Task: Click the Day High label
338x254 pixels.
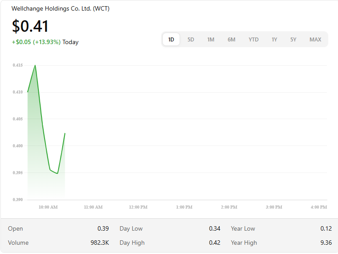Action: [x=132, y=243]
